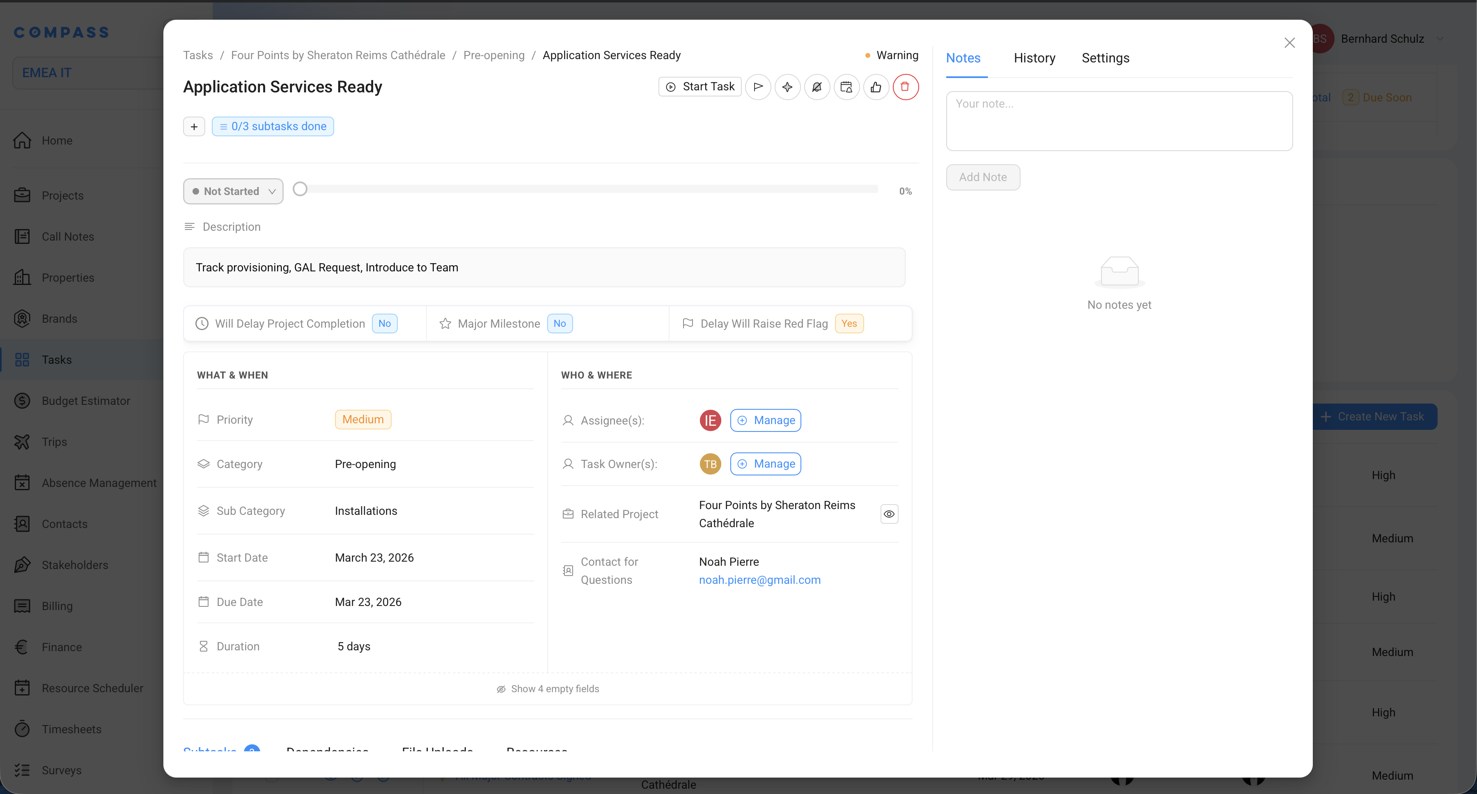This screenshot has width=1477, height=794.
Task: Click the Start Date value March 23, 2026
Action: (x=374, y=558)
